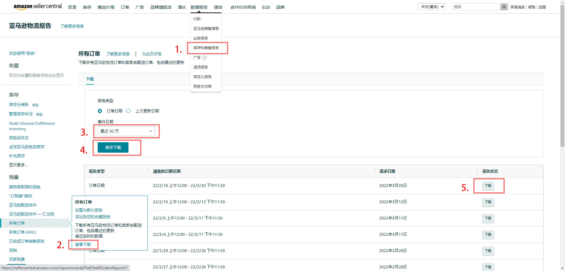Open 亚马逊配送货件 sidebar report

coord(23,205)
